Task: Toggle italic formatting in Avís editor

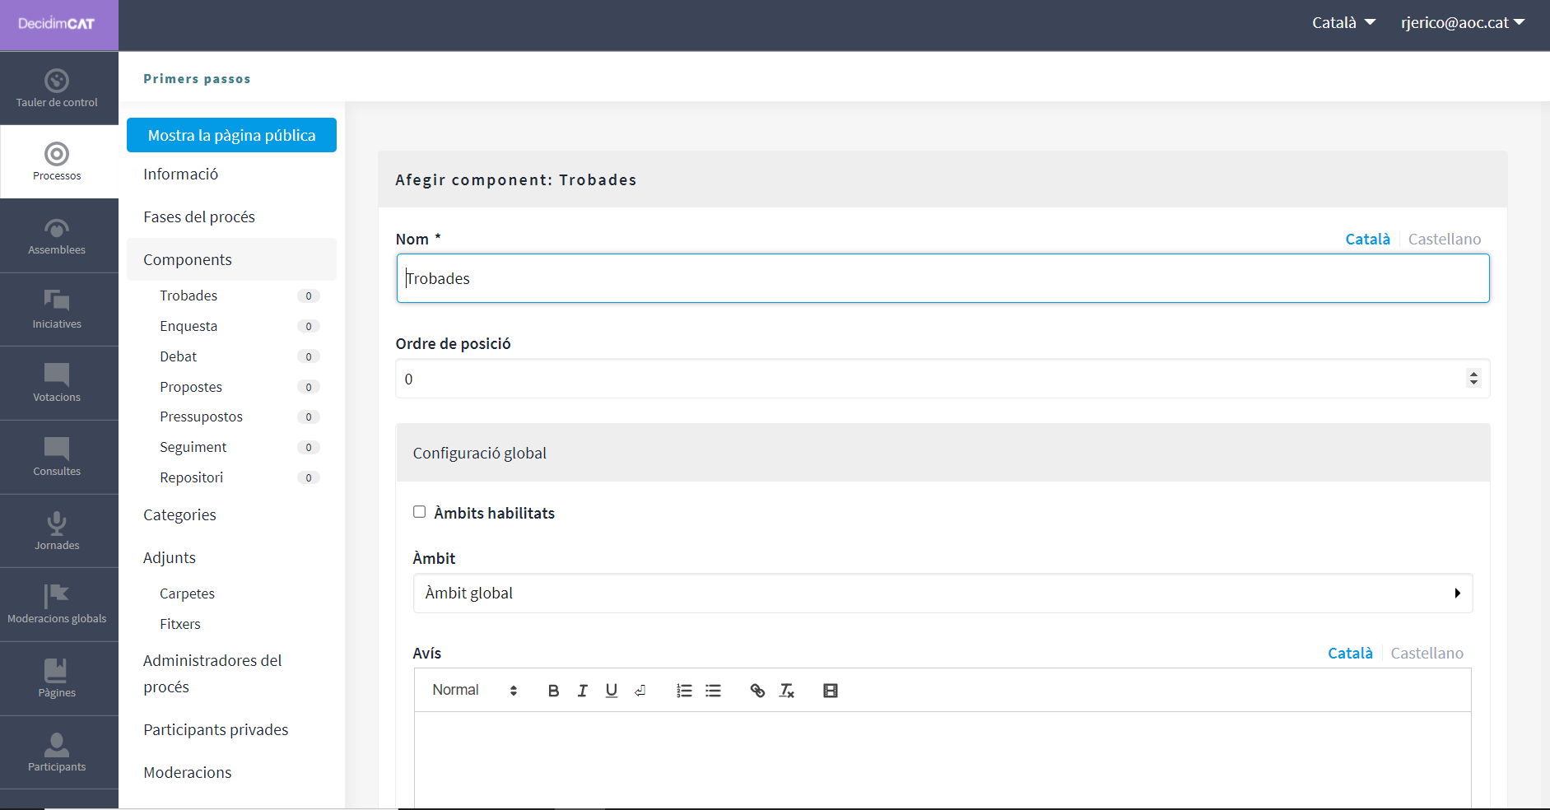Action: coord(582,691)
